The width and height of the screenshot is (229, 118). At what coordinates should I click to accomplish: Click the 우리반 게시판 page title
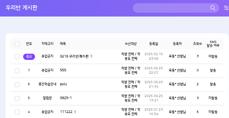point(22,8)
